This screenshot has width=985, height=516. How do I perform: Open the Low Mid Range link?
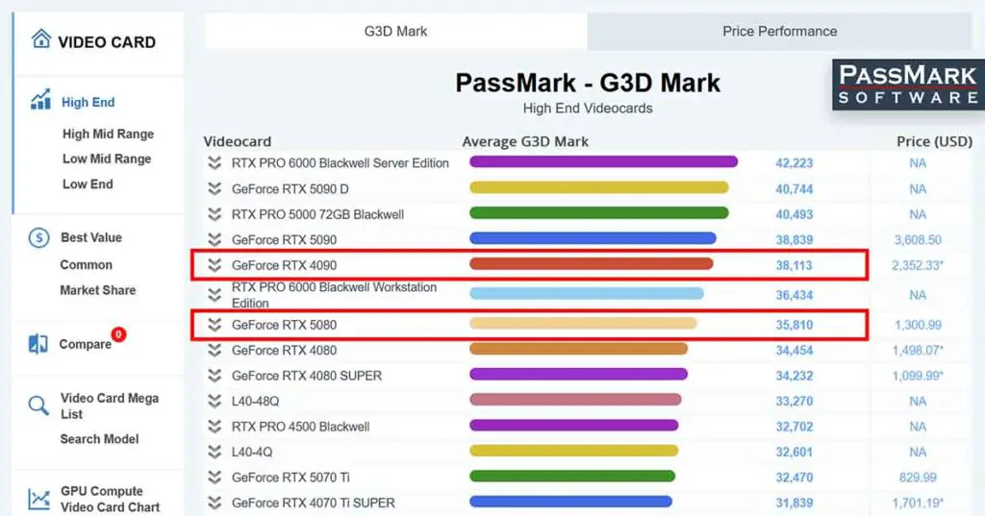pos(107,159)
